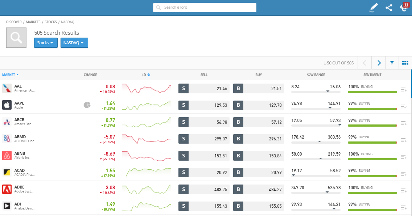Viewport: 412px width, 216px height.
Task: Click the AAPL portfolio pie icon
Action: (x=87, y=105)
